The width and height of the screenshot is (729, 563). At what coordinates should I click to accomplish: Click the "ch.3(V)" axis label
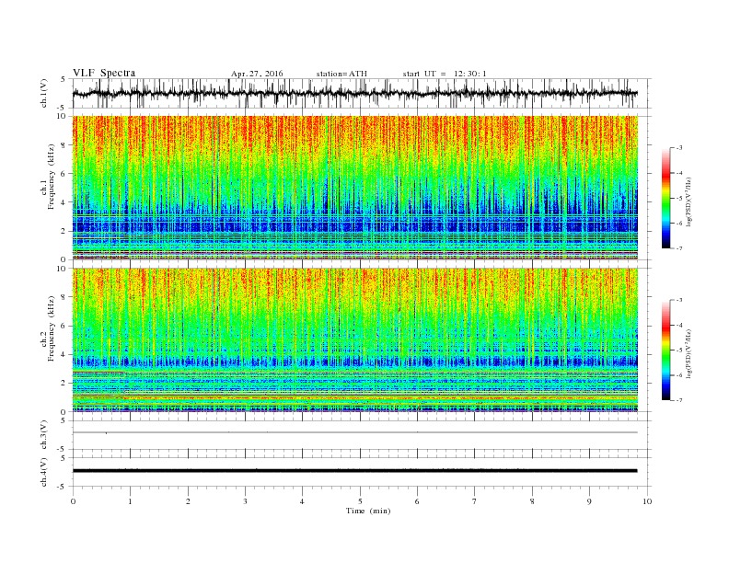point(43,435)
